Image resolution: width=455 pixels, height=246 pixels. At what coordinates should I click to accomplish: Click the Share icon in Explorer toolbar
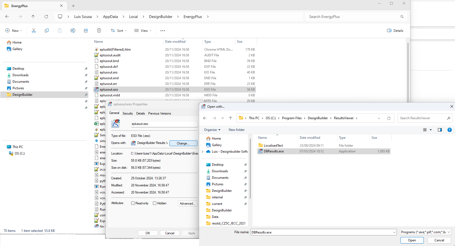[x=86, y=31]
